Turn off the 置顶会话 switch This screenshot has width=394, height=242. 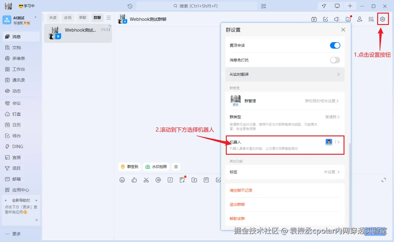click(x=335, y=45)
